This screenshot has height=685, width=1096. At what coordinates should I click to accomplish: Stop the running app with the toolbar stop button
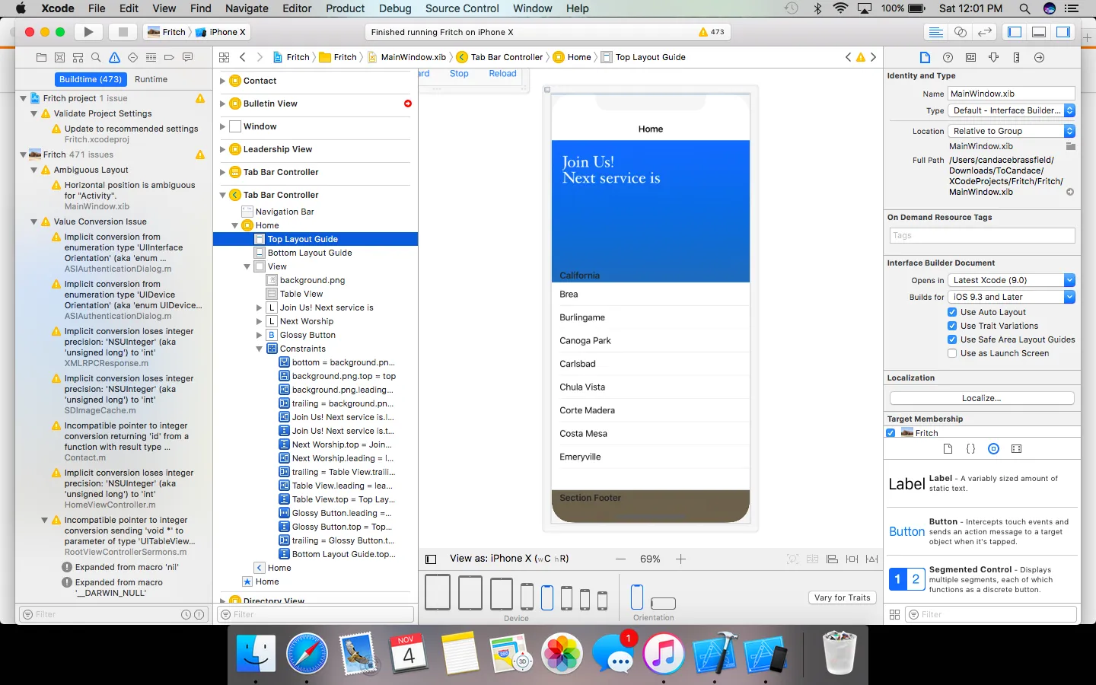click(x=123, y=32)
